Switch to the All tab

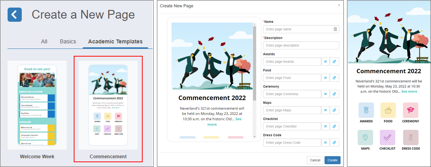coord(44,41)
